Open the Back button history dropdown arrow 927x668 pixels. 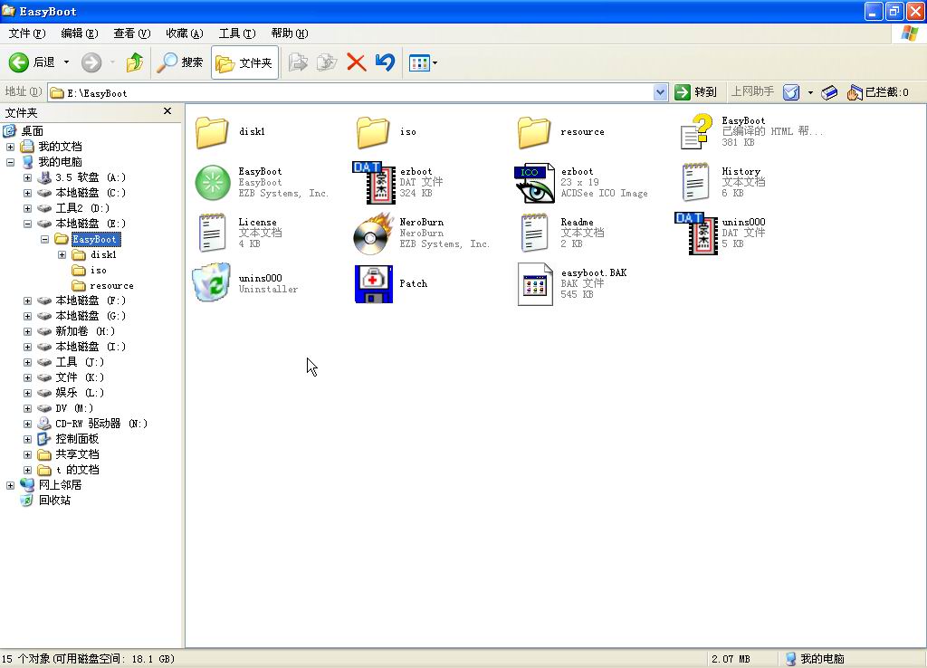[67, 62]
